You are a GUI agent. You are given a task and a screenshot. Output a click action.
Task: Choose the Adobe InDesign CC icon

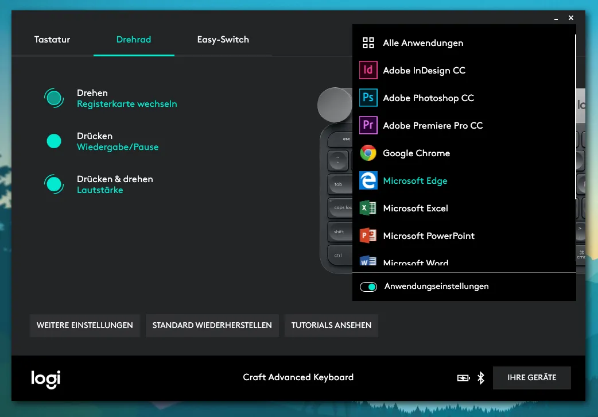click(x=368, y=70)
